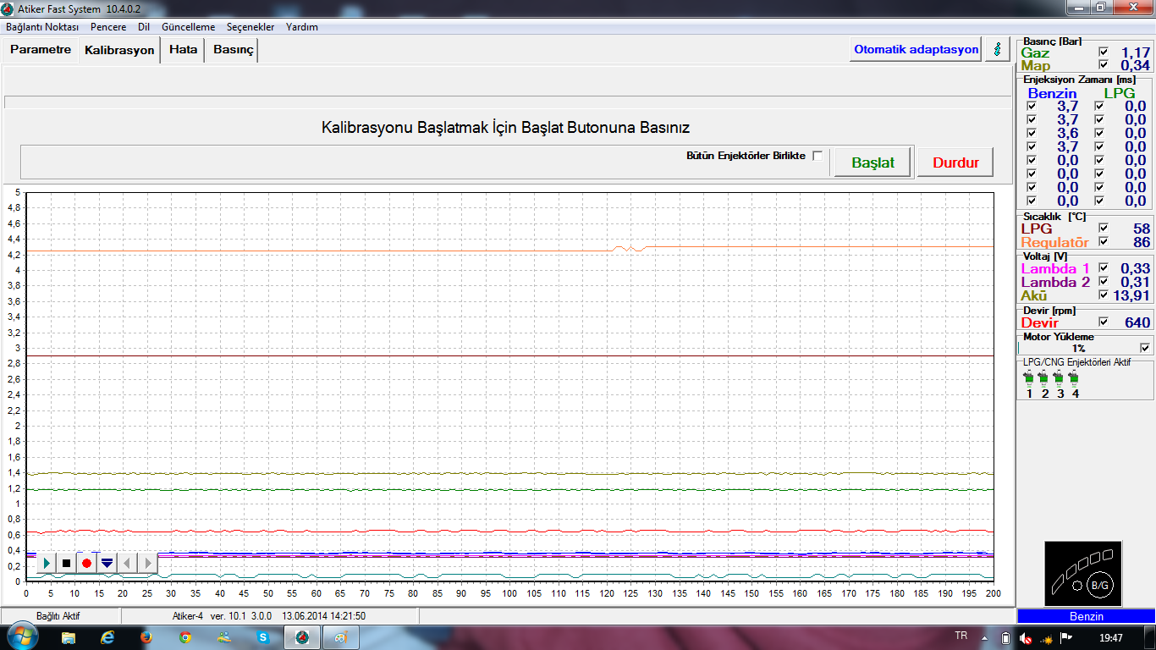Step graph back with grey left arrow

point(127,563)
